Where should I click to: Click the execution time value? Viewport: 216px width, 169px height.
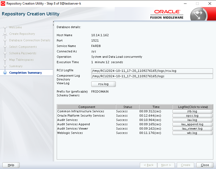click(x=107, y=62)
